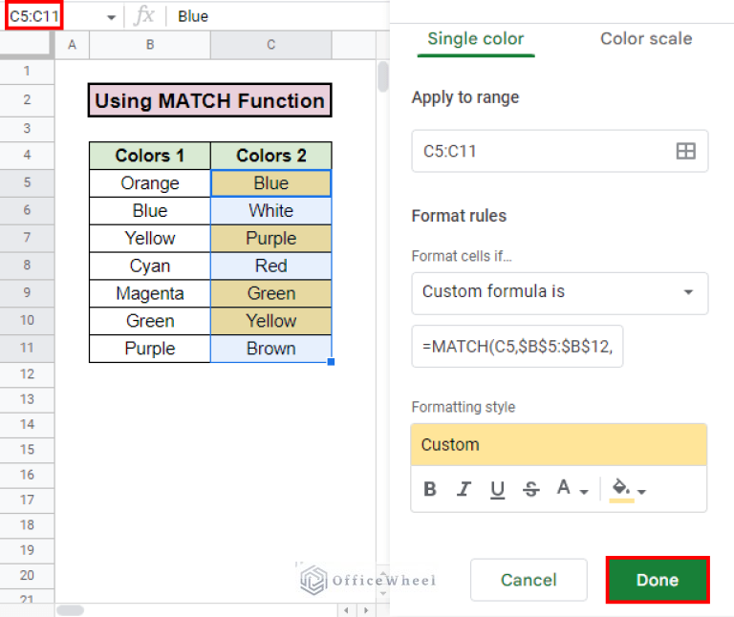Image resolution: width=734 pixels, height=617 pixels.
Task: Click the Cancel button
Action: 529,580
